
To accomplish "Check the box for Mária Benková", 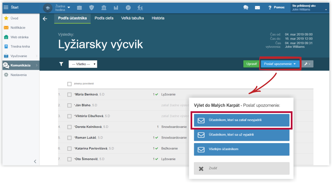I will click(69, 94).
